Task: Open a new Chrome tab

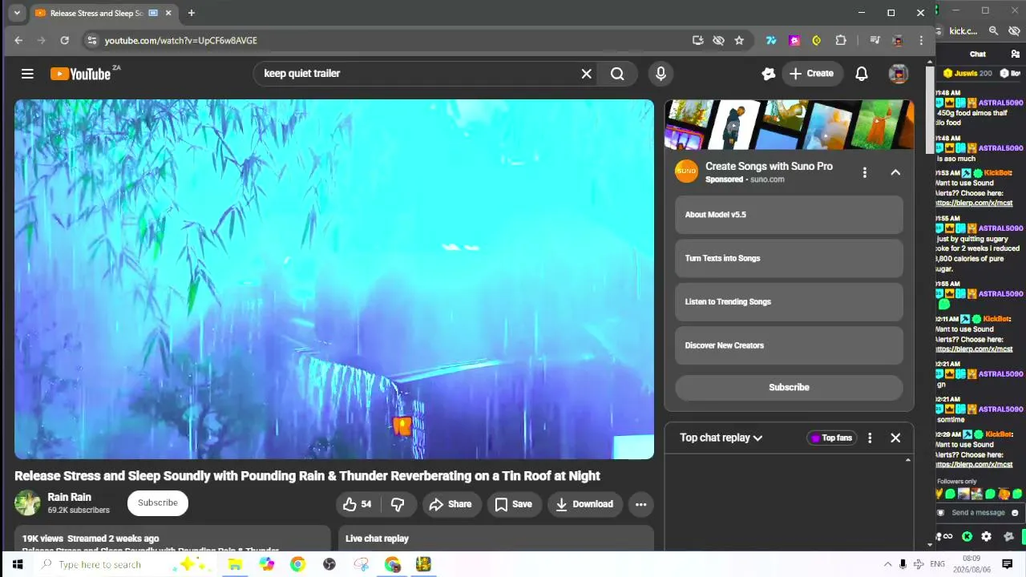Action: pyautogui.click(x=191, y=13)
